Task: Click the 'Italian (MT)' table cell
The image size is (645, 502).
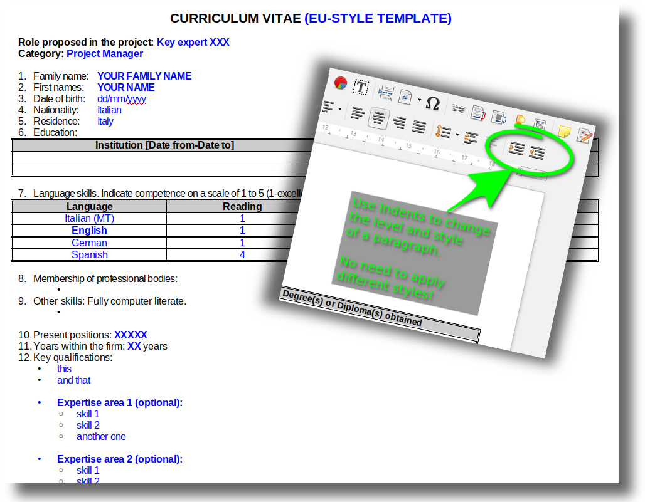Action: click(89, 219)
